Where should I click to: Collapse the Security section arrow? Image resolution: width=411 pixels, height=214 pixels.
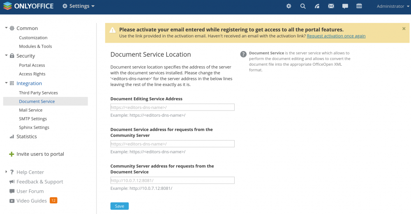point(6,55)
